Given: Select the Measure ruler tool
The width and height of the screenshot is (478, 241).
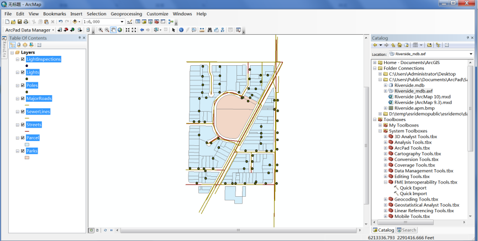Looking at the screenshot, I should click(x=202, y=30).
